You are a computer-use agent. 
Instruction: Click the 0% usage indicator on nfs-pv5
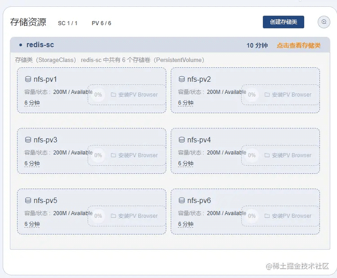click(x=98, y=216)
